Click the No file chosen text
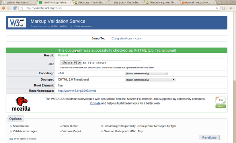This screenshot has height=143, width=236. coord(95,63)
